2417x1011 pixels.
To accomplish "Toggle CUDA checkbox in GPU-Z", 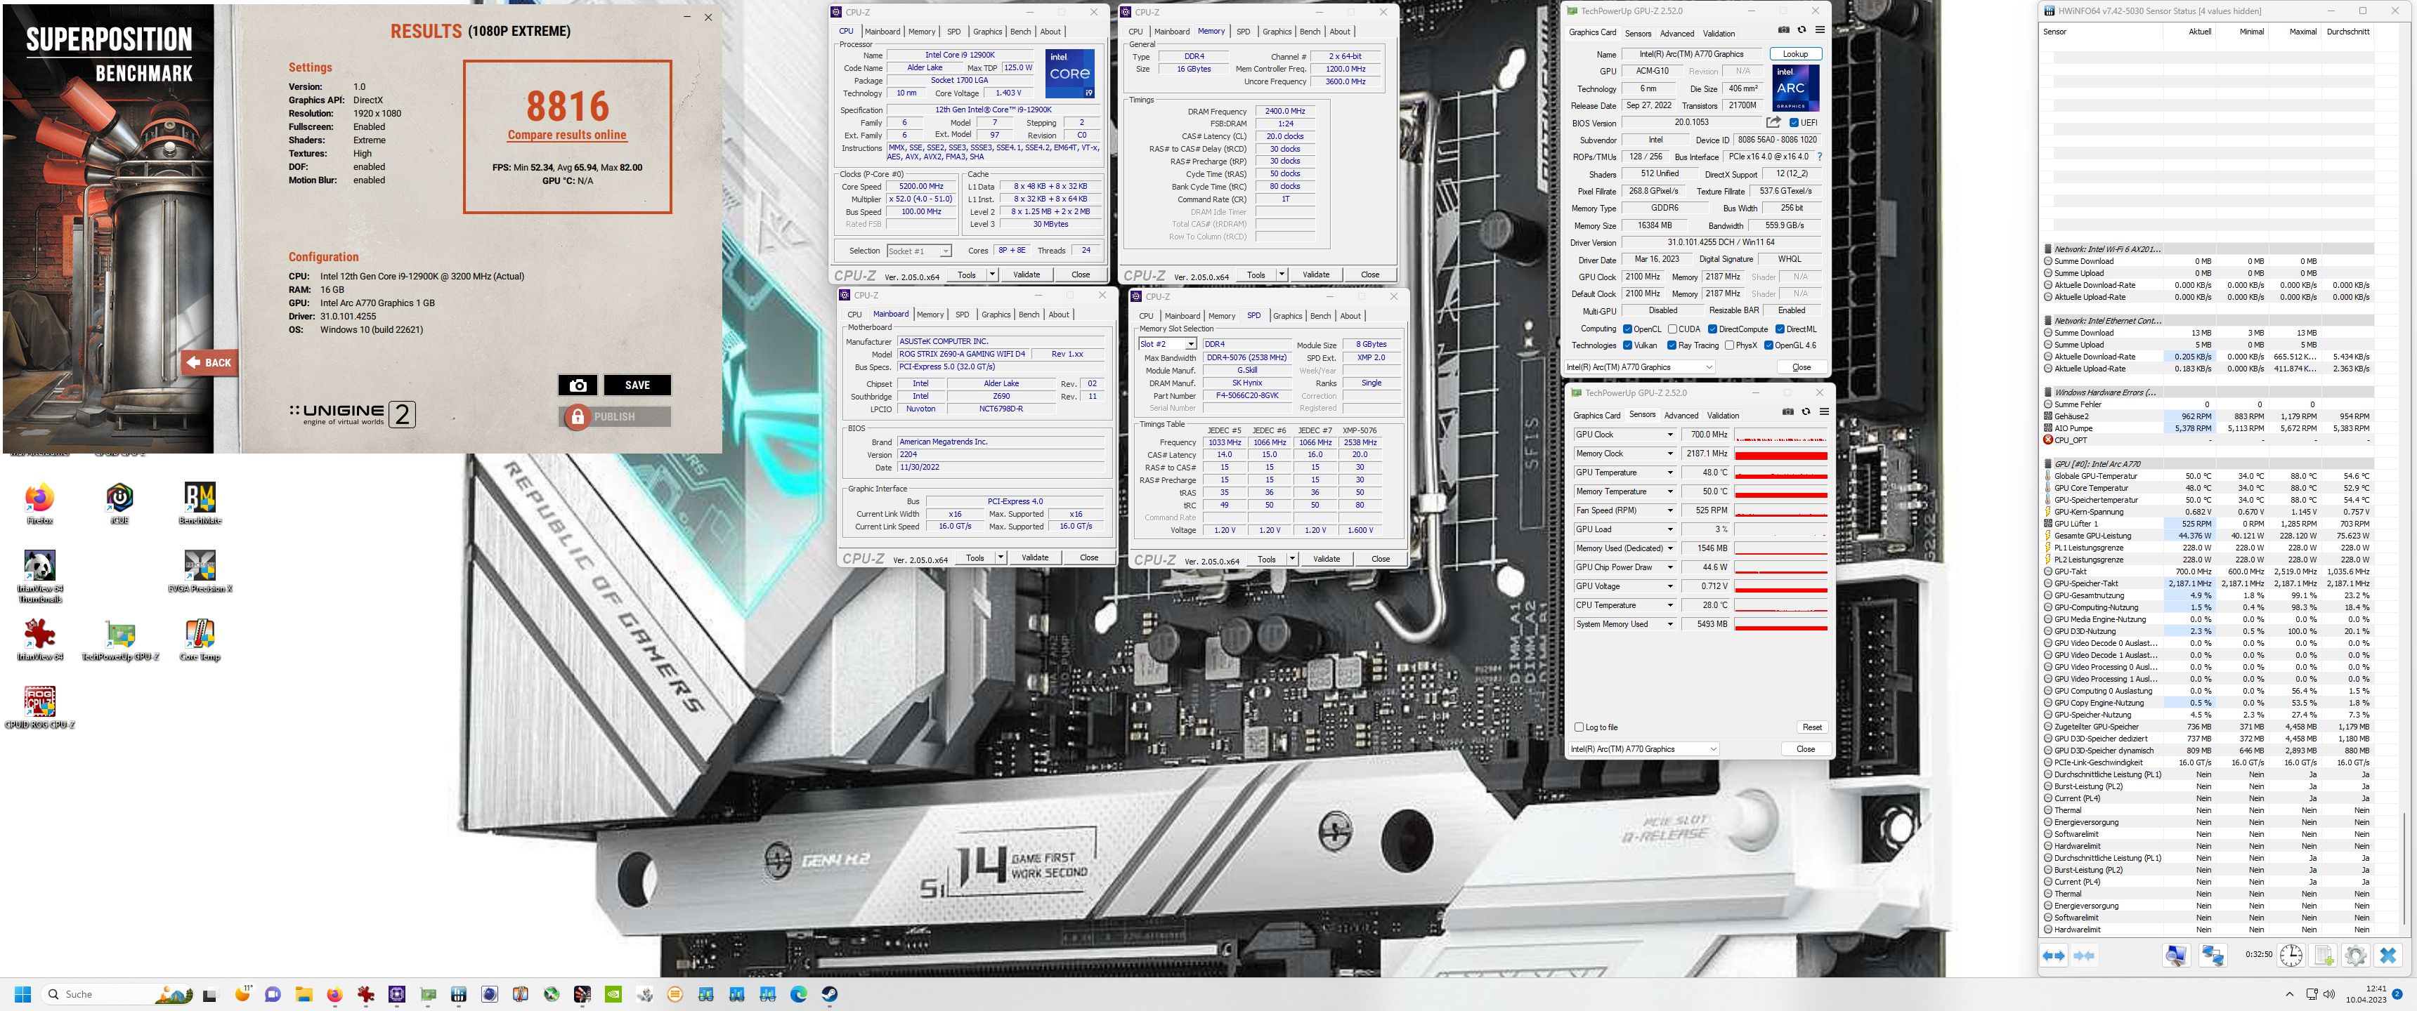I will click(1672, 329).
